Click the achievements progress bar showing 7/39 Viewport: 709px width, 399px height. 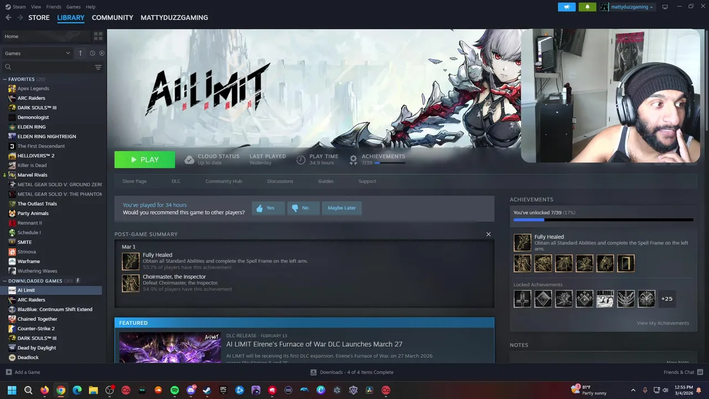(603, 220)
